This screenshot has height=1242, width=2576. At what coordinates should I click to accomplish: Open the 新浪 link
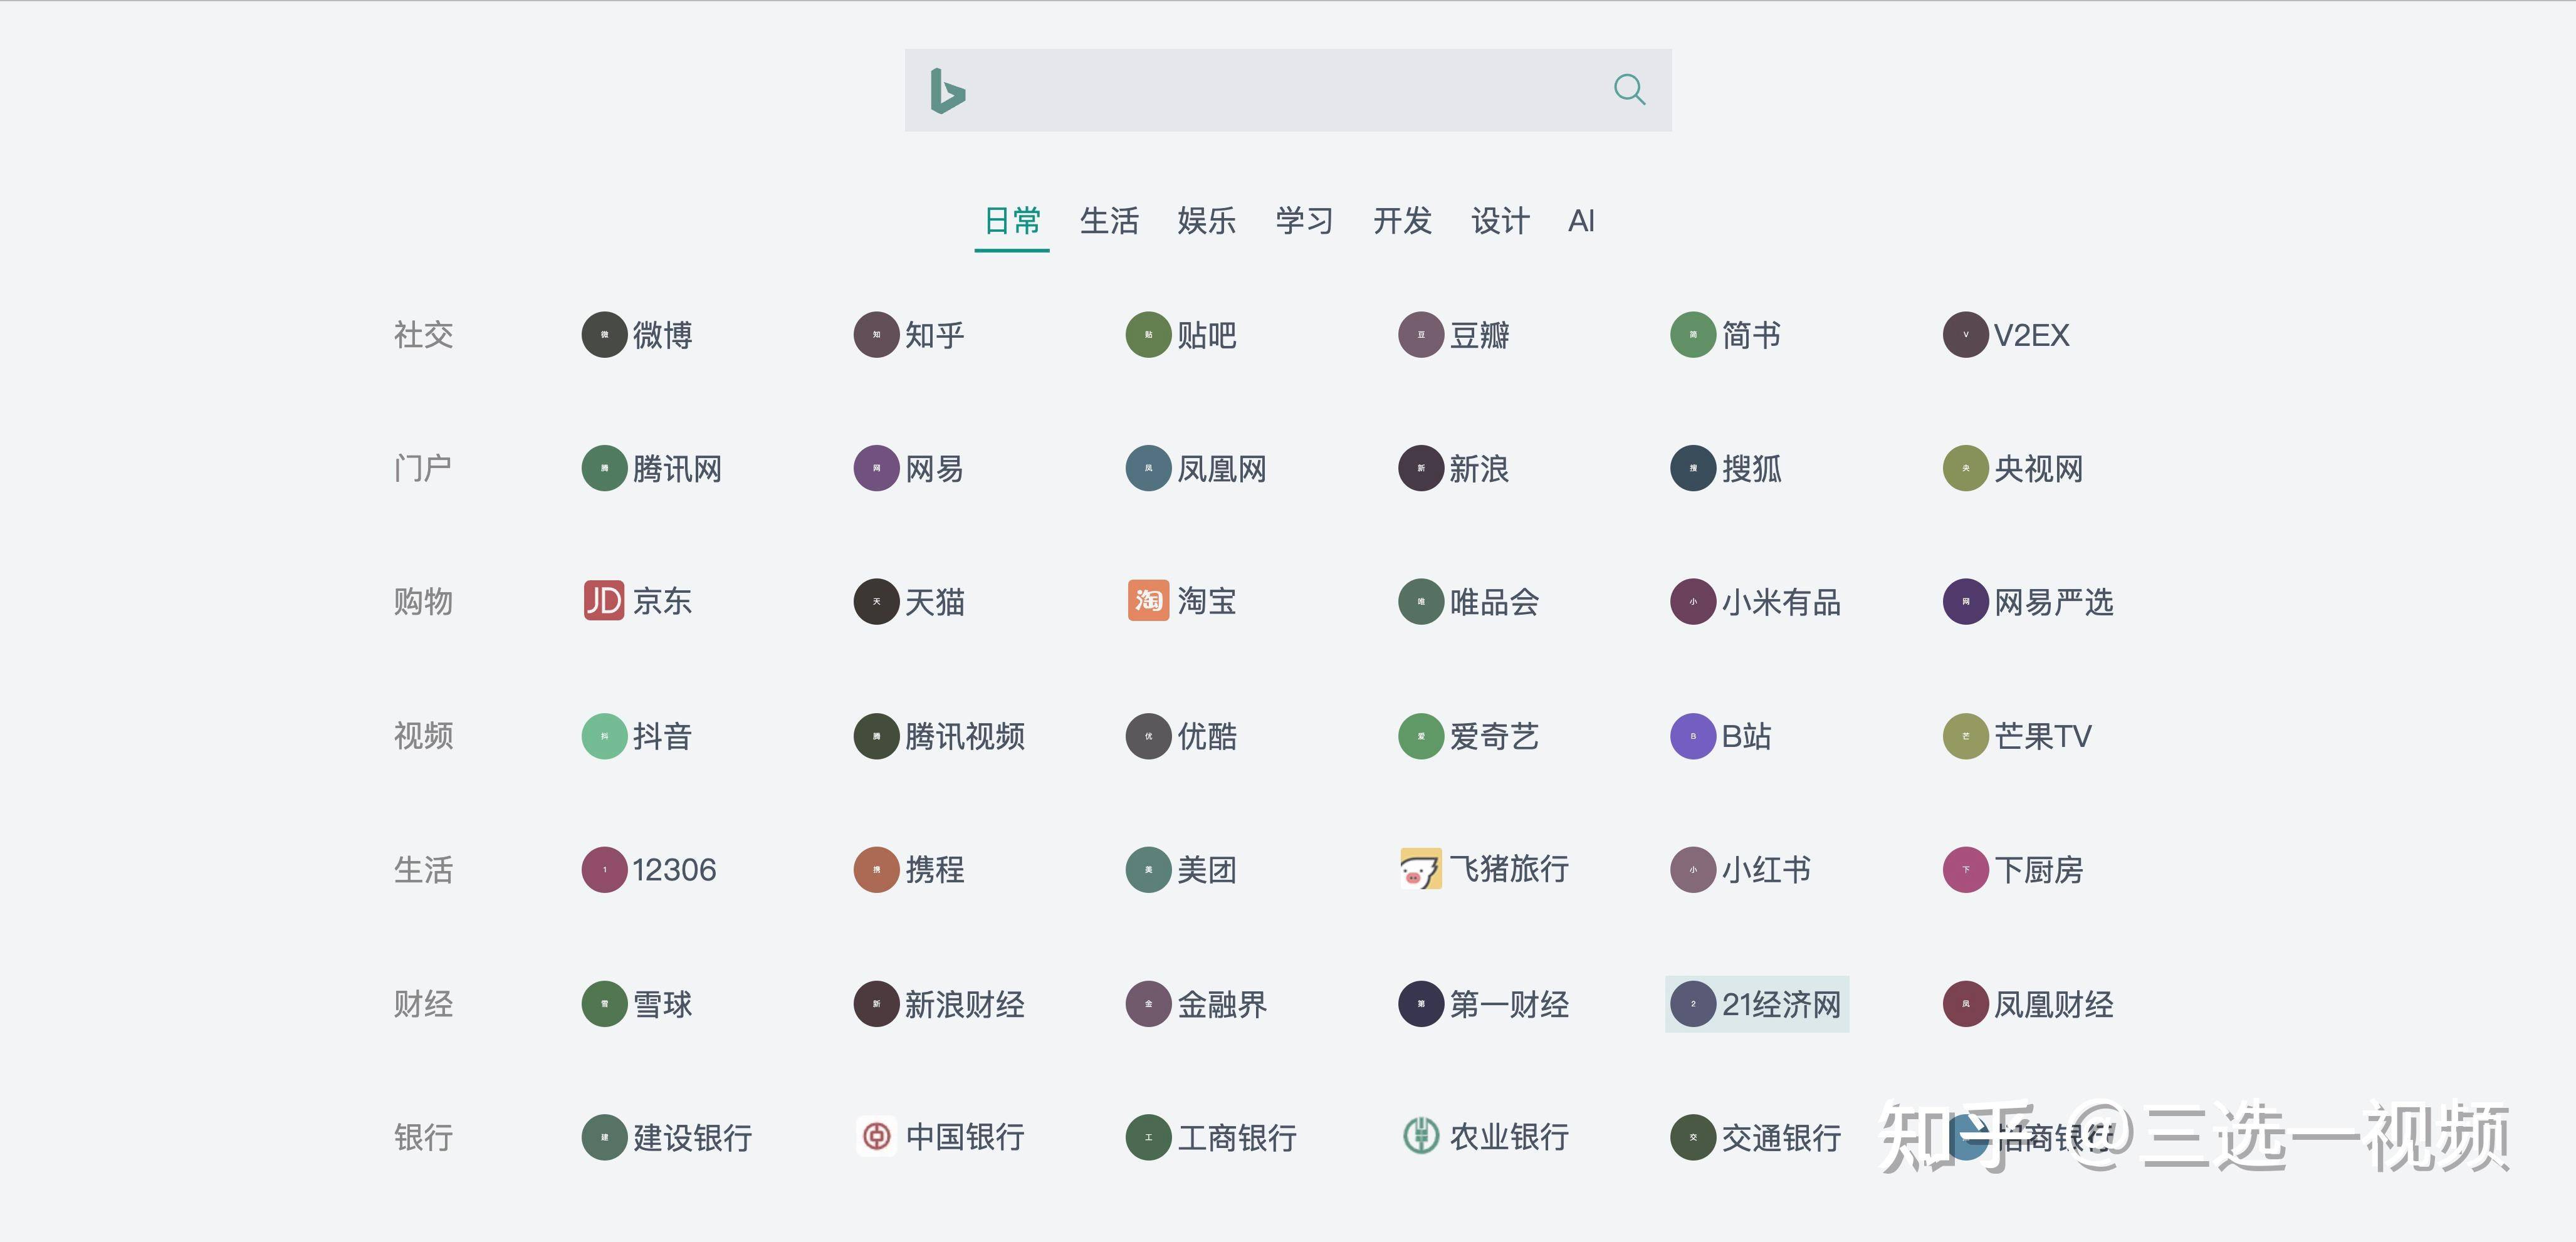pyautogui.click(x=1454, y=468)
